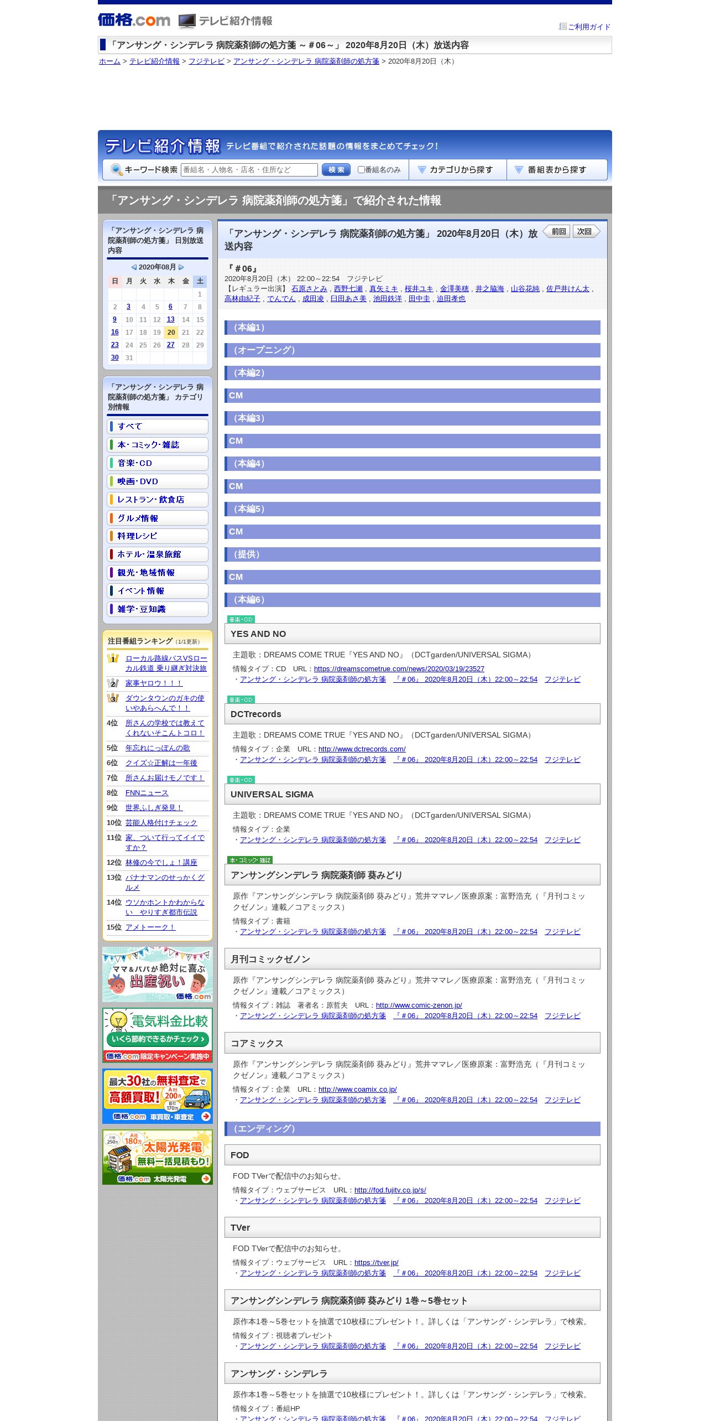Go to next month arrow in calendar
The height and width of the screenshot is (1421, 710).
(181, 267)
